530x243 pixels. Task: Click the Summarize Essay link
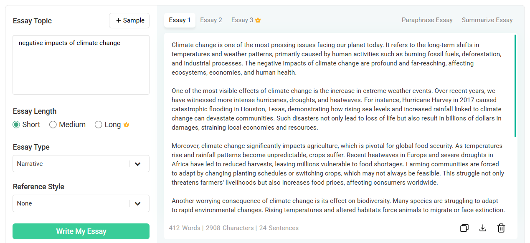pos(487,20)
